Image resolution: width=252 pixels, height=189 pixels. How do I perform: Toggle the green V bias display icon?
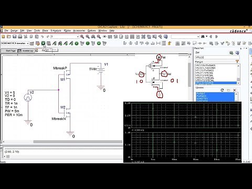(x=77, y=43)
